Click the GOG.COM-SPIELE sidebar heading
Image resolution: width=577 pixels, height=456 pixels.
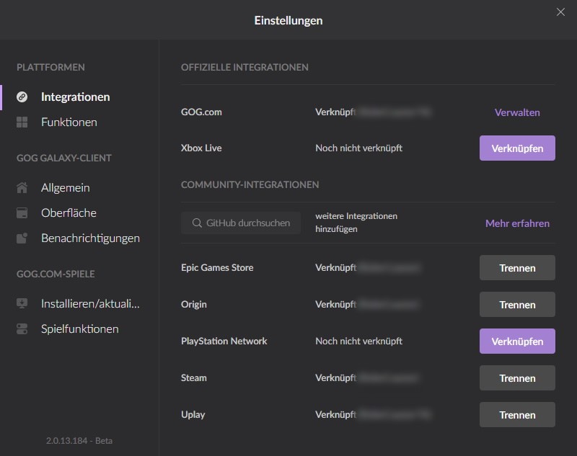[56, 274]
